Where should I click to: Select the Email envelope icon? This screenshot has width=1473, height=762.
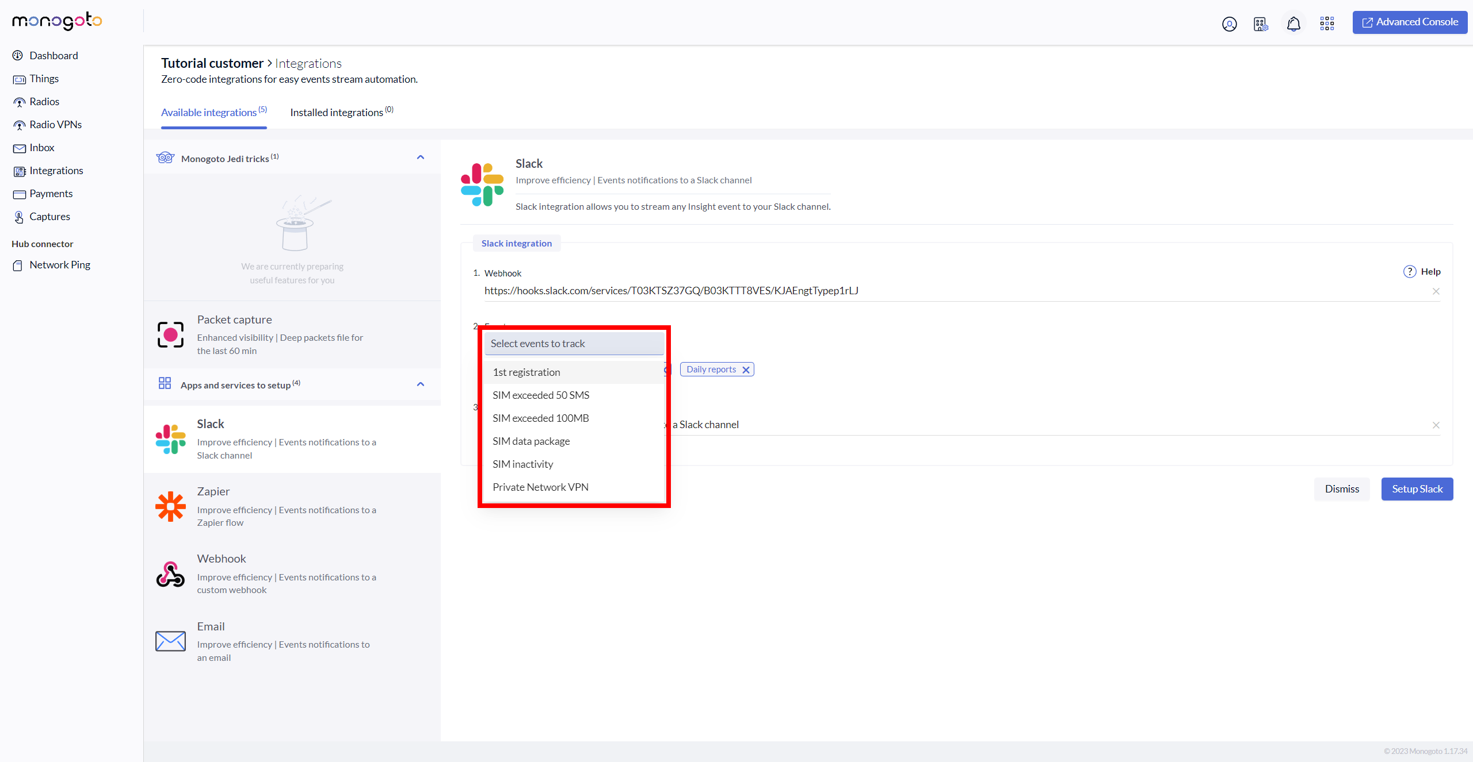pyautogui.click(x=170, y=641)
